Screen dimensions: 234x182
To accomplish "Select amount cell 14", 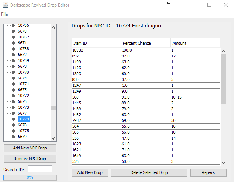I will tap(195, 138).
